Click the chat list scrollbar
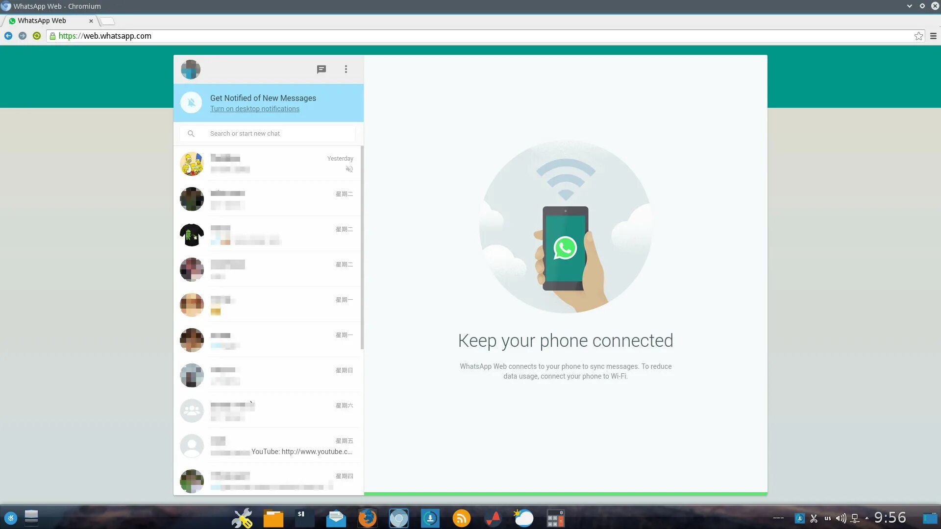This screenshot has width=941, height=529. click(362, 247)
